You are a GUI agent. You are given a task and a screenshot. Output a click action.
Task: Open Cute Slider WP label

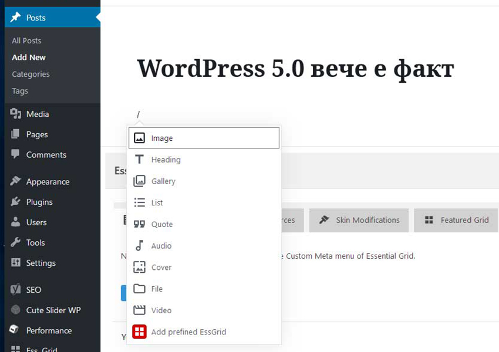click(53, 310)
